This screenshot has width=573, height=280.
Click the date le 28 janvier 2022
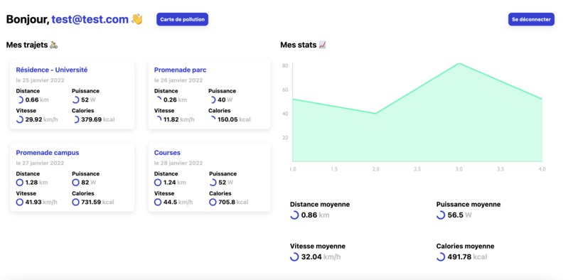pos(178,163)
